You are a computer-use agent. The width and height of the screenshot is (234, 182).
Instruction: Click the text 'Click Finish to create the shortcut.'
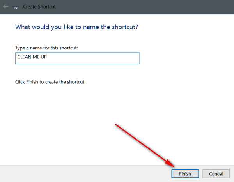(50, 82)
